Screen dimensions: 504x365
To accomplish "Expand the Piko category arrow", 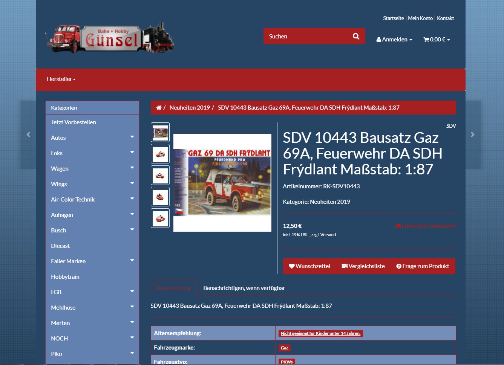I will pyautogui.click(x=132, y=353).
